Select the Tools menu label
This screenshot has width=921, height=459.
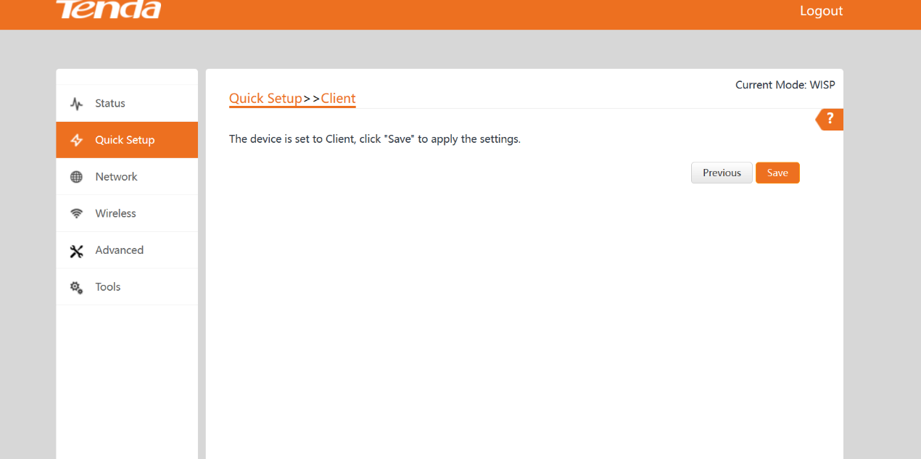pos(107,287)
